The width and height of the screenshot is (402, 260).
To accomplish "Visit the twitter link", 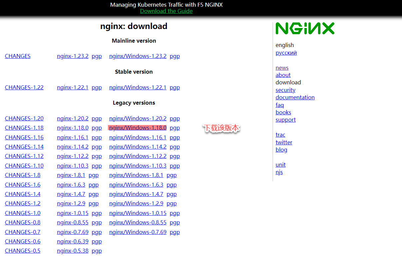I will pyautogui.click(x=284, y=142).
